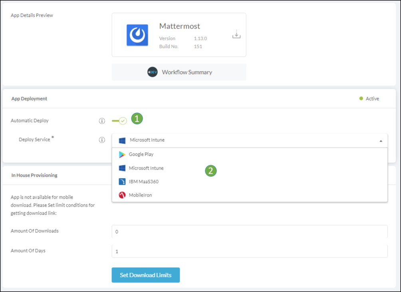The height and width of the screenshot is (292, 401).
Task: Click the checkmark on the Automatic Deploy toggle
Action: coord(123,121)
